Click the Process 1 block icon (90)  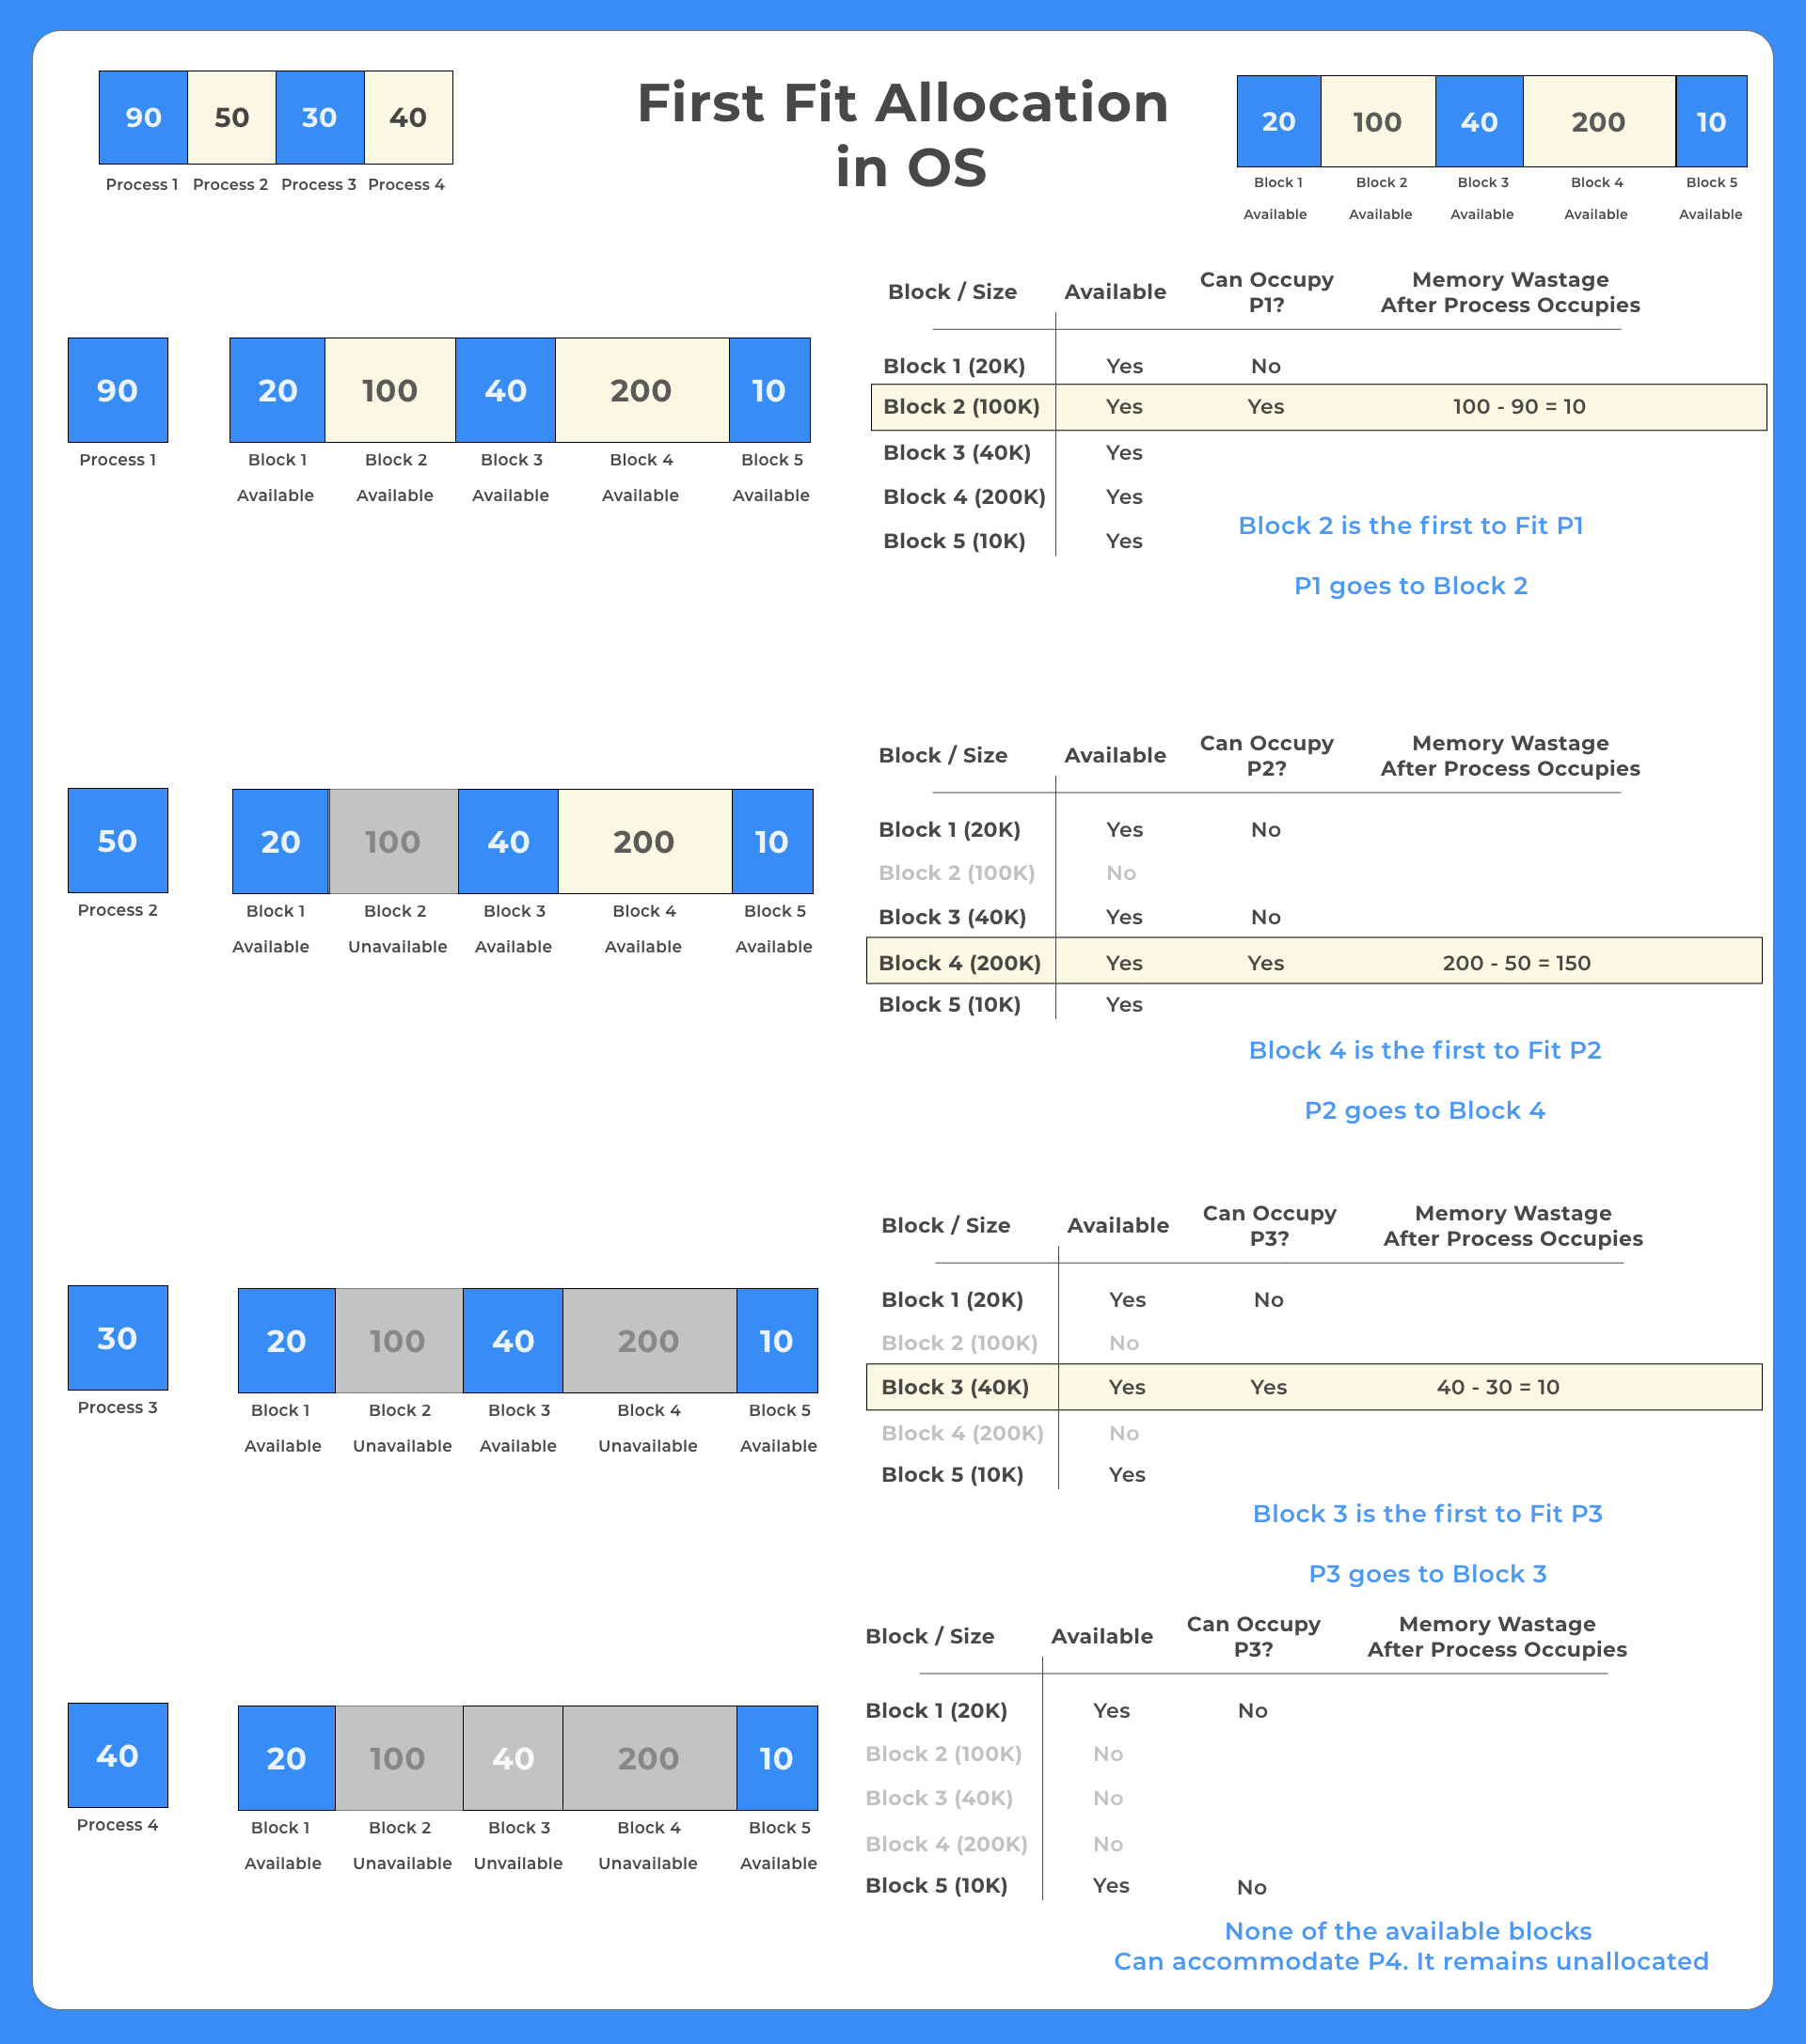pos(143,117)
